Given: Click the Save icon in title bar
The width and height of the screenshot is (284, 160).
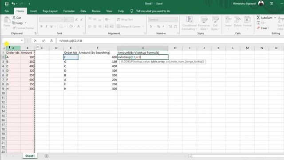Looking at the screenshot, I should click(x=7, y=4).
